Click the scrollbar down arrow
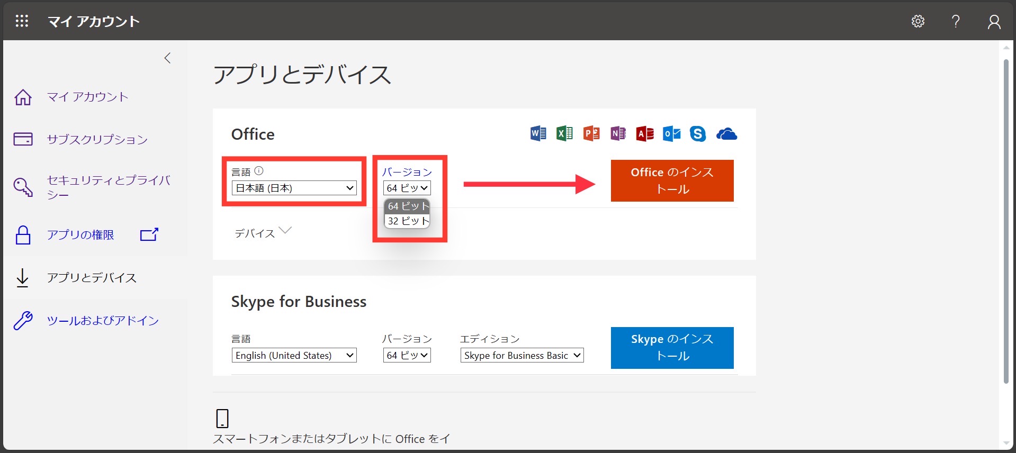The image size is (1016, 453). tap(1006, 443)
